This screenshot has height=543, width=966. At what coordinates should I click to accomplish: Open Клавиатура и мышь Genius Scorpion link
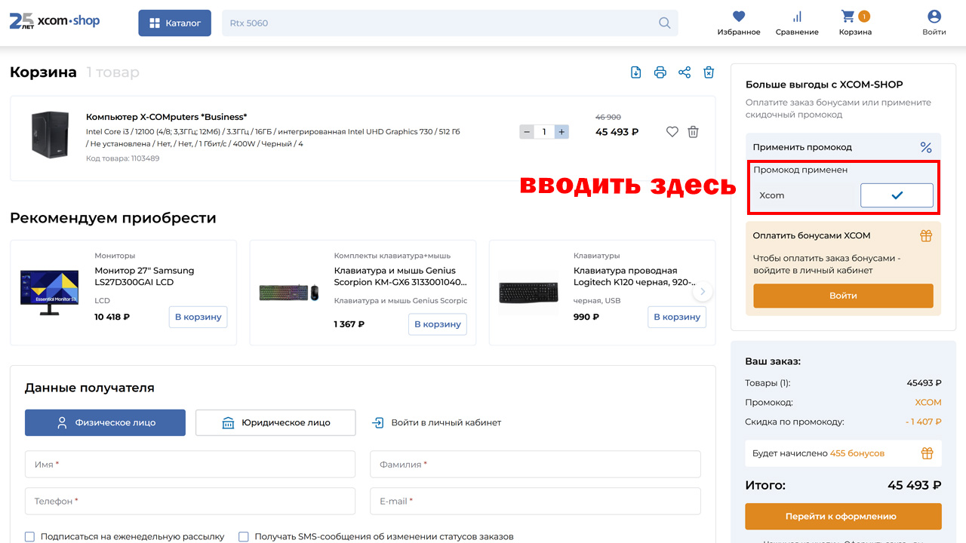pos(401,276)
